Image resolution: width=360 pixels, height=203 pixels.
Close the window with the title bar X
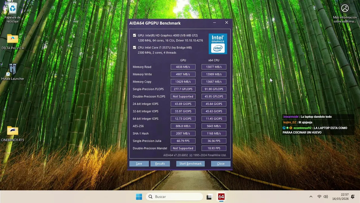pos(227,23)
